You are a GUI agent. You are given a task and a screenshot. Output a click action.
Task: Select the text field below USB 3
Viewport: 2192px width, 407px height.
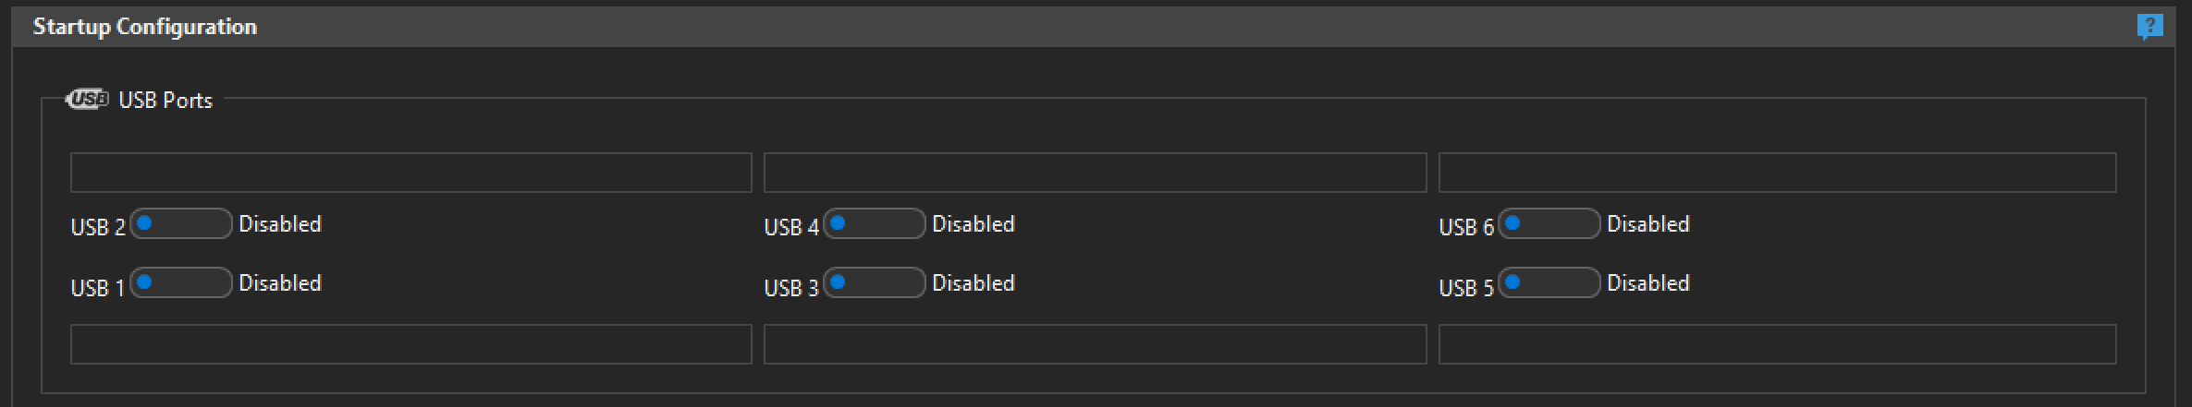1096,344
